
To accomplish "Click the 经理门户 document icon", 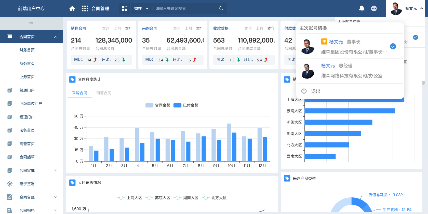I will (x=10, y=117).
